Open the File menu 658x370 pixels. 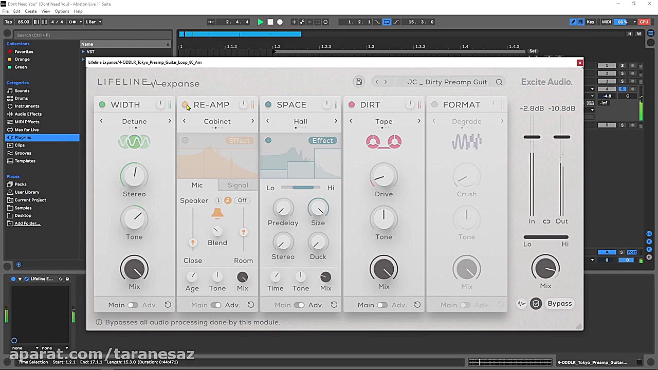(x=5, y=11)
